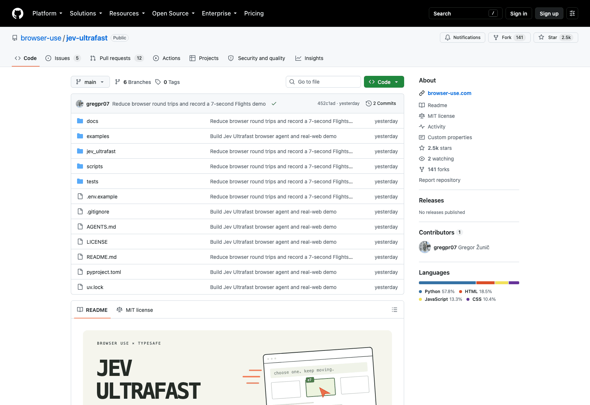Click the star icon beside 2.5k stars
The height and width of the screenshot is (405, 590).
[422, 148]
